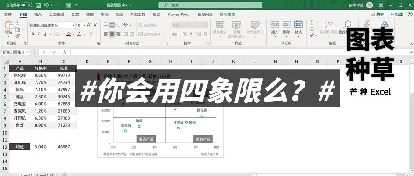Click the 粘贴 paste icon

coord(9,26)
